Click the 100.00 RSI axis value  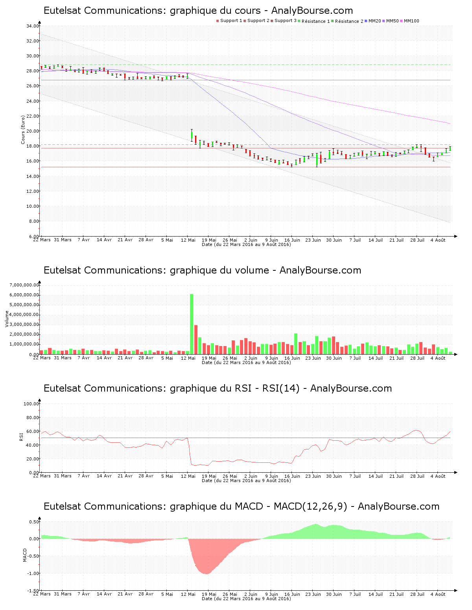pos(31,404)
